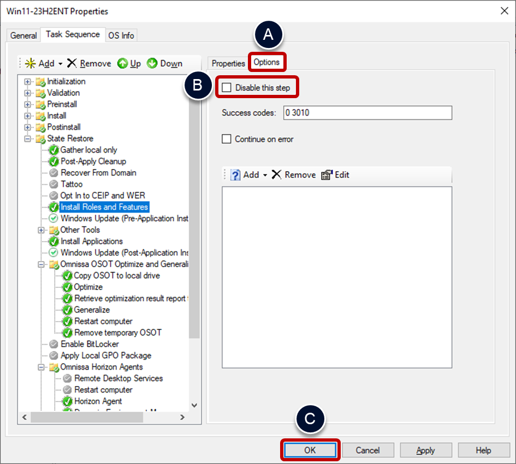Switch to the OS Info tab

pyautogui.click(x=121, y=35)
